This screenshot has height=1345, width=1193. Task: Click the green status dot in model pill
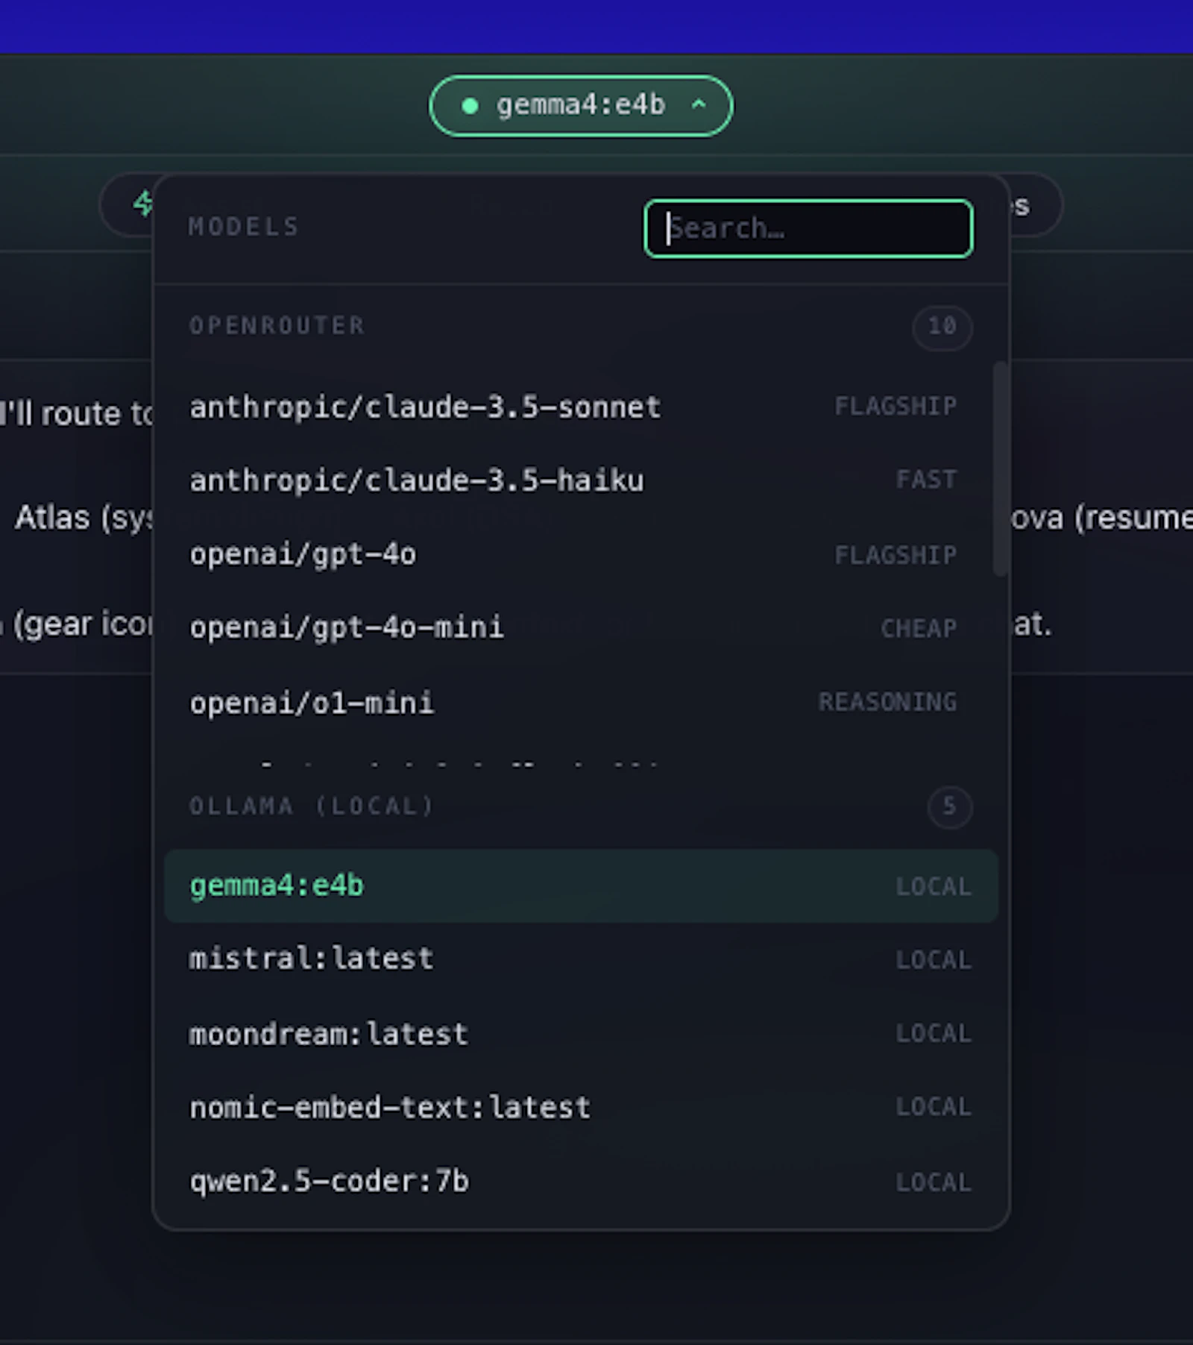470,106
